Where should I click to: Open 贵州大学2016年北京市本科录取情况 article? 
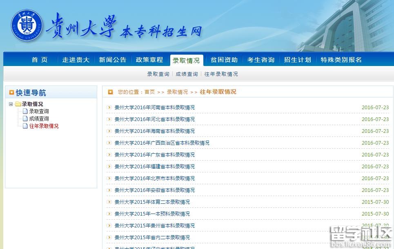pos(154,178)
